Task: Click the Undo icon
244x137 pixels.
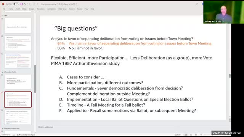Action: click(25, 4)
